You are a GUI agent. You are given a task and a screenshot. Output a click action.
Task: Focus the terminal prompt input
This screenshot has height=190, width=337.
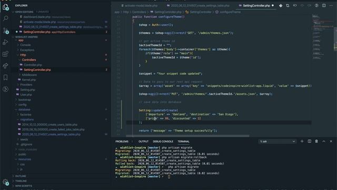[x=169, y=177]
